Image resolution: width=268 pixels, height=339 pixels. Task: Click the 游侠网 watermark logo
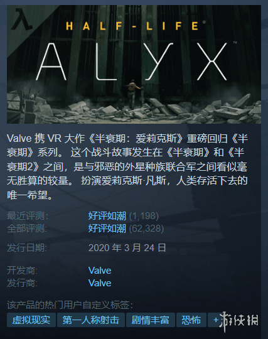pos(239,320)
